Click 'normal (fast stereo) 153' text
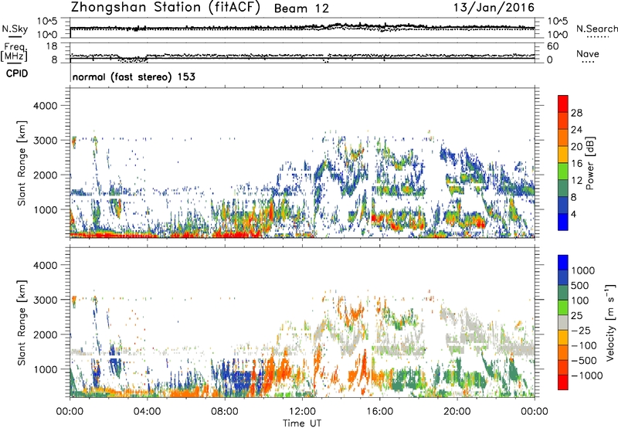618x428 pixels. coord(134,76)
